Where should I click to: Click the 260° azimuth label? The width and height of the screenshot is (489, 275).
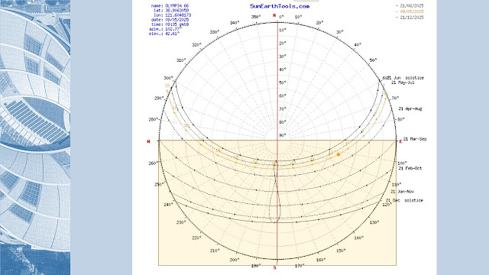tap(154, 163)
